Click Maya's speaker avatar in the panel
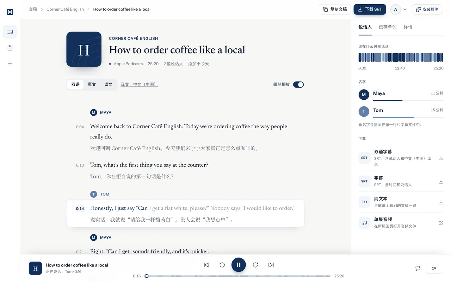Screen dimensions: 451x282 [364, 94]
